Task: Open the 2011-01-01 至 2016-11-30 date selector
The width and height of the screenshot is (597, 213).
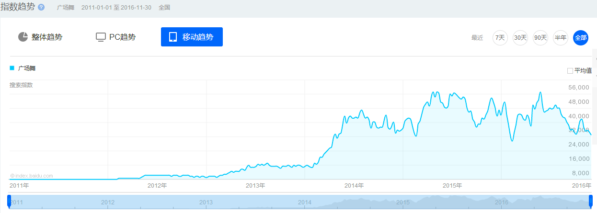Action: (x=116, y=8)
